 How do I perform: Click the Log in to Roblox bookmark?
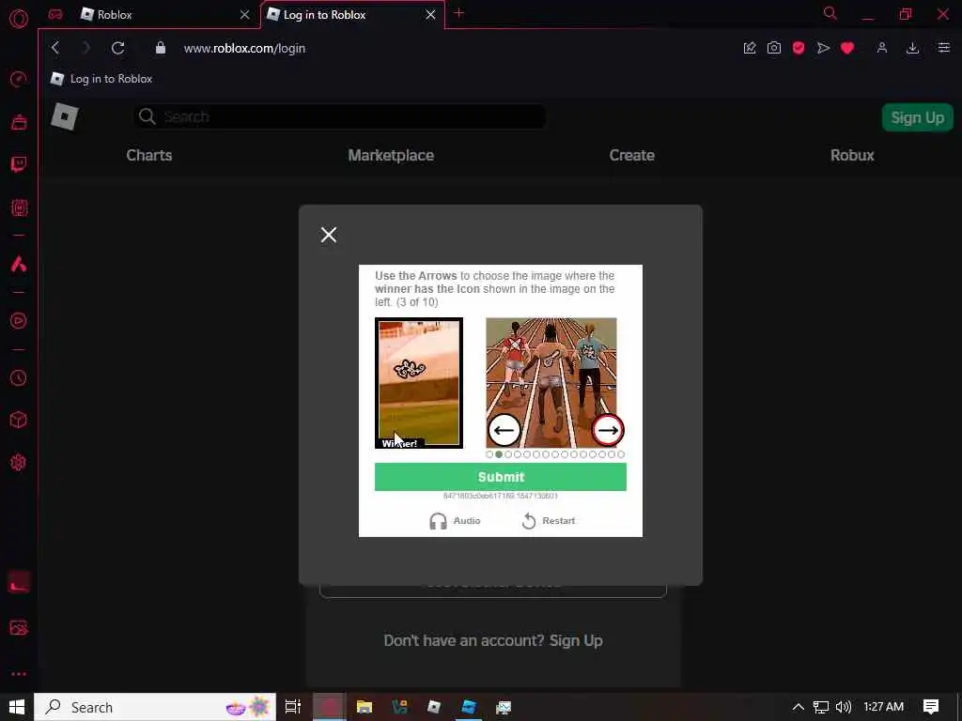click(101, 79)
